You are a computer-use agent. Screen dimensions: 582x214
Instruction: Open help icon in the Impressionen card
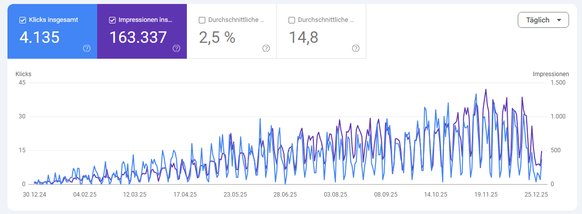click(176, 48)
